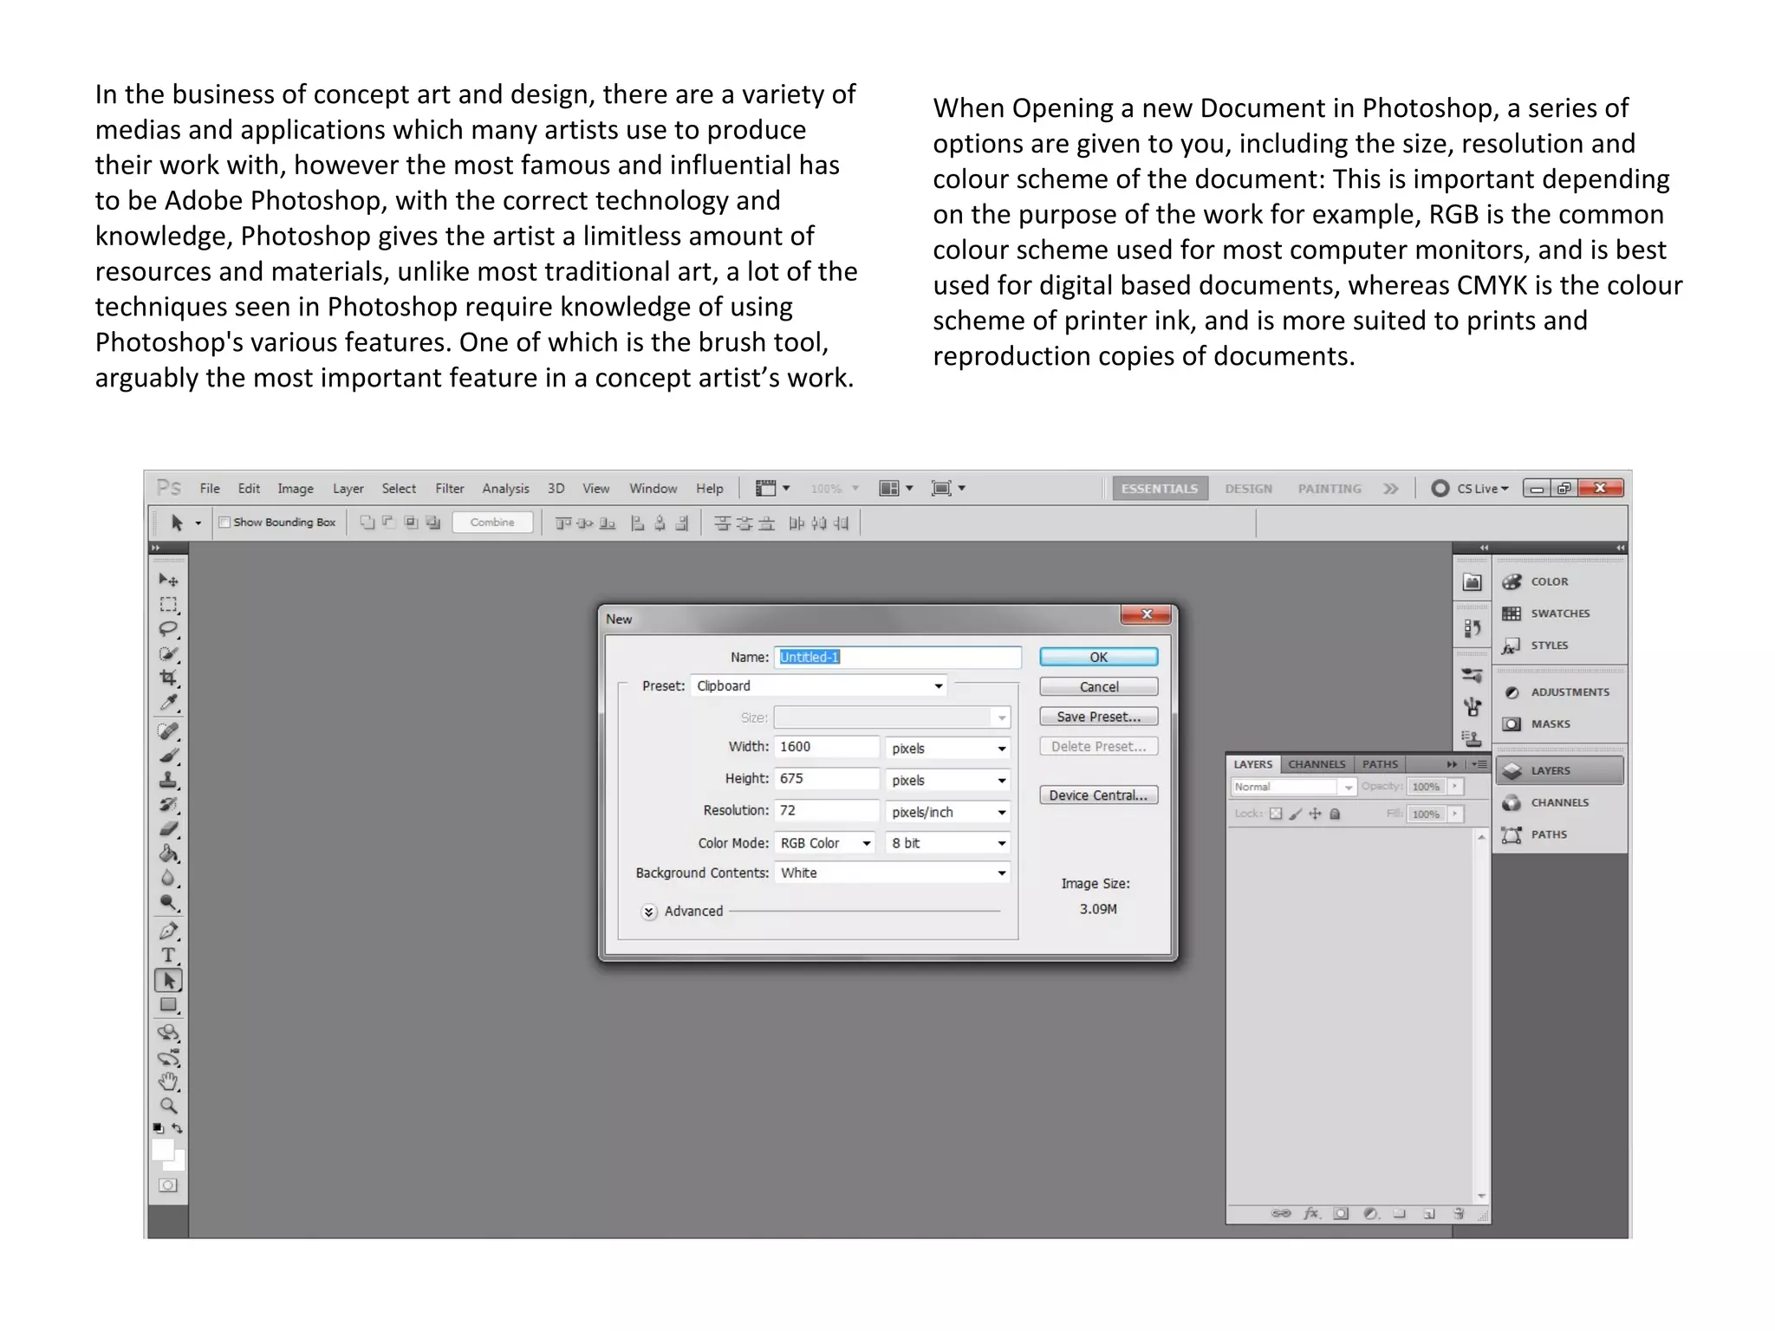
Task: Open the Filter menu
Action: pos(450,489)
